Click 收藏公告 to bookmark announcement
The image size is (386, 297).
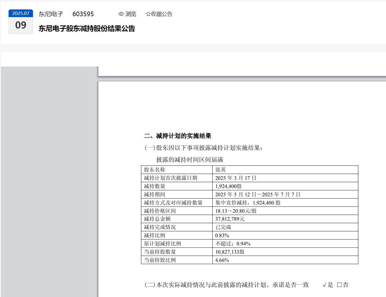click(162, 14)
